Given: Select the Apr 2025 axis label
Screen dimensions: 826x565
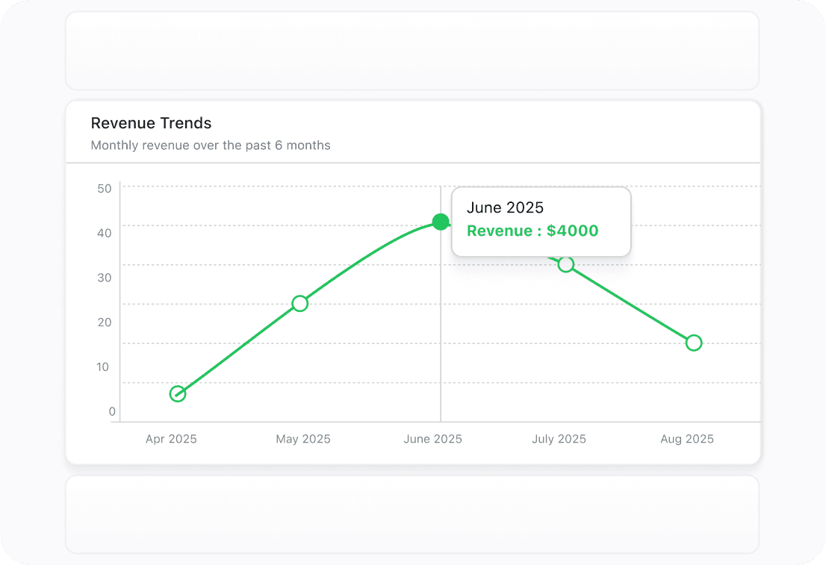Looking at the screenshot, I should point(171,439).
